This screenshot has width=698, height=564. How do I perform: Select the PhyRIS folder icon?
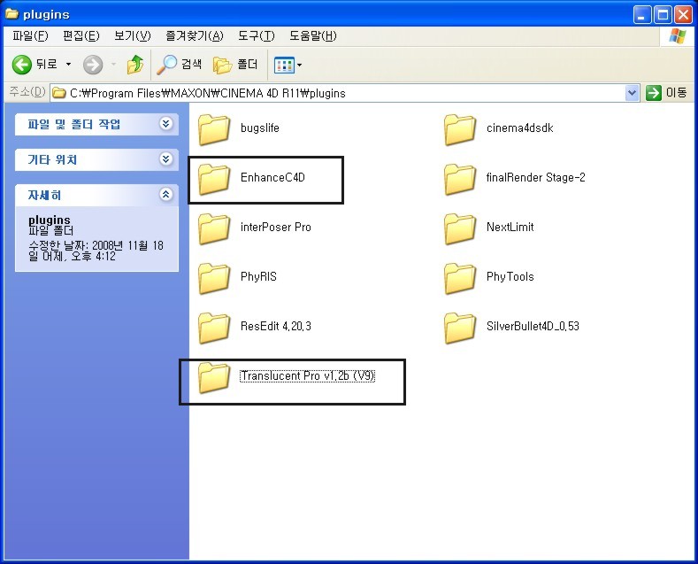(214, 278)
